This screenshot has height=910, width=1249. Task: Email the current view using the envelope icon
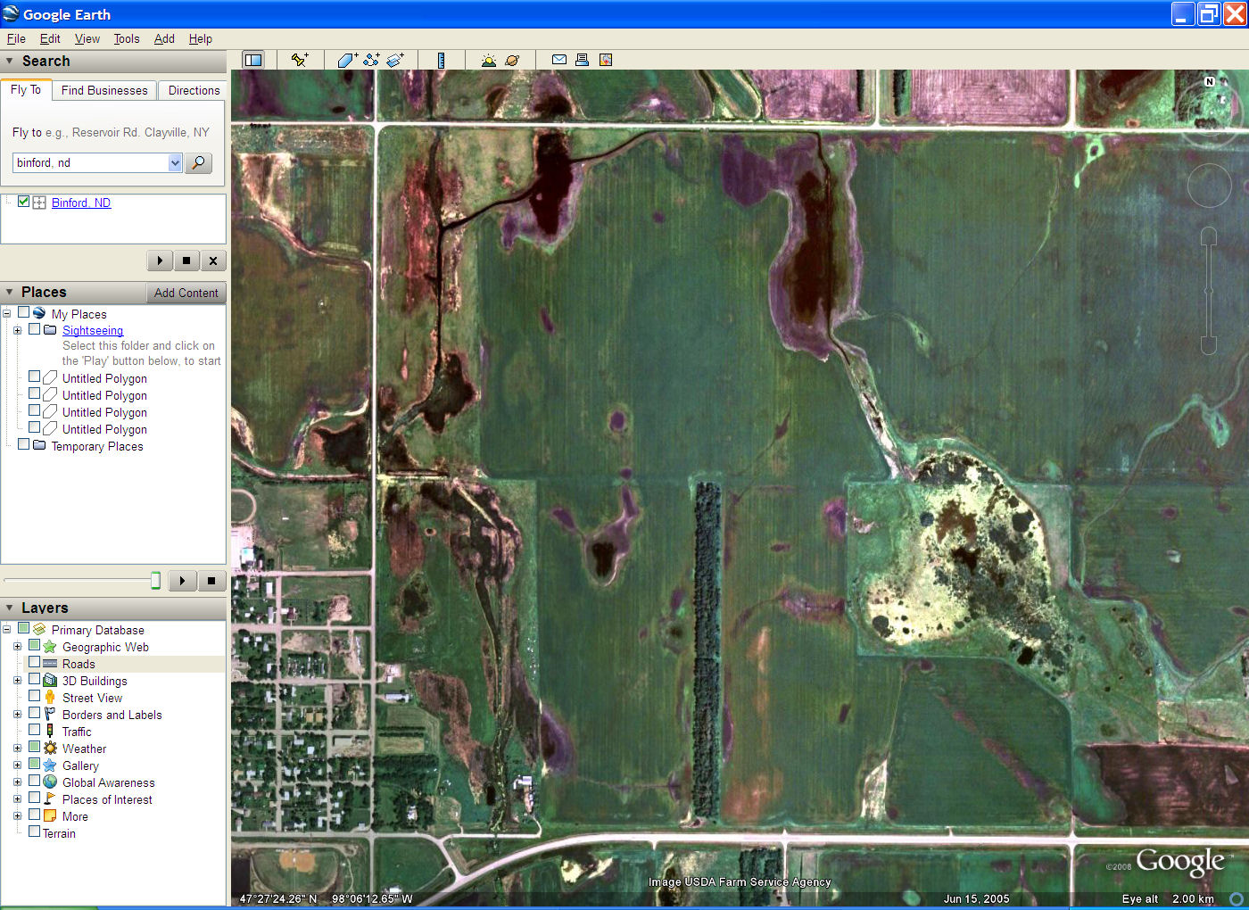559,60
